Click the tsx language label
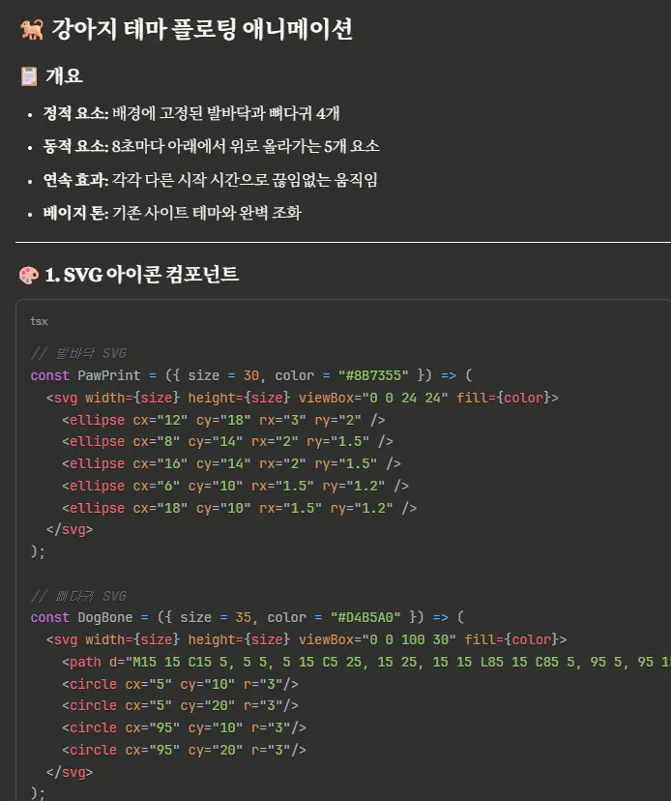 tap(39, 321)
